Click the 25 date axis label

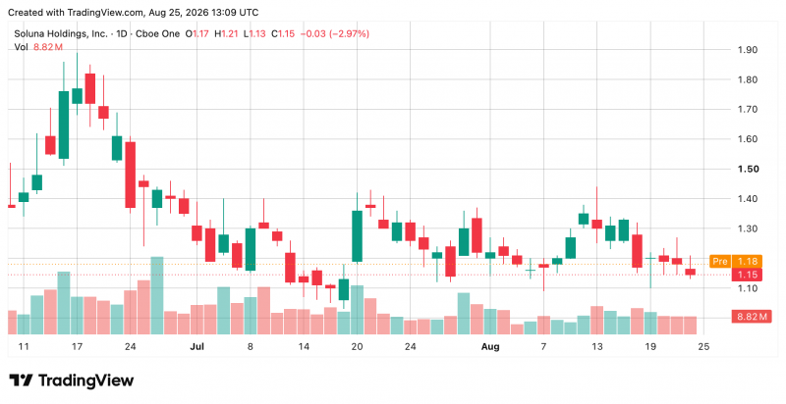(x=703, y=346)
